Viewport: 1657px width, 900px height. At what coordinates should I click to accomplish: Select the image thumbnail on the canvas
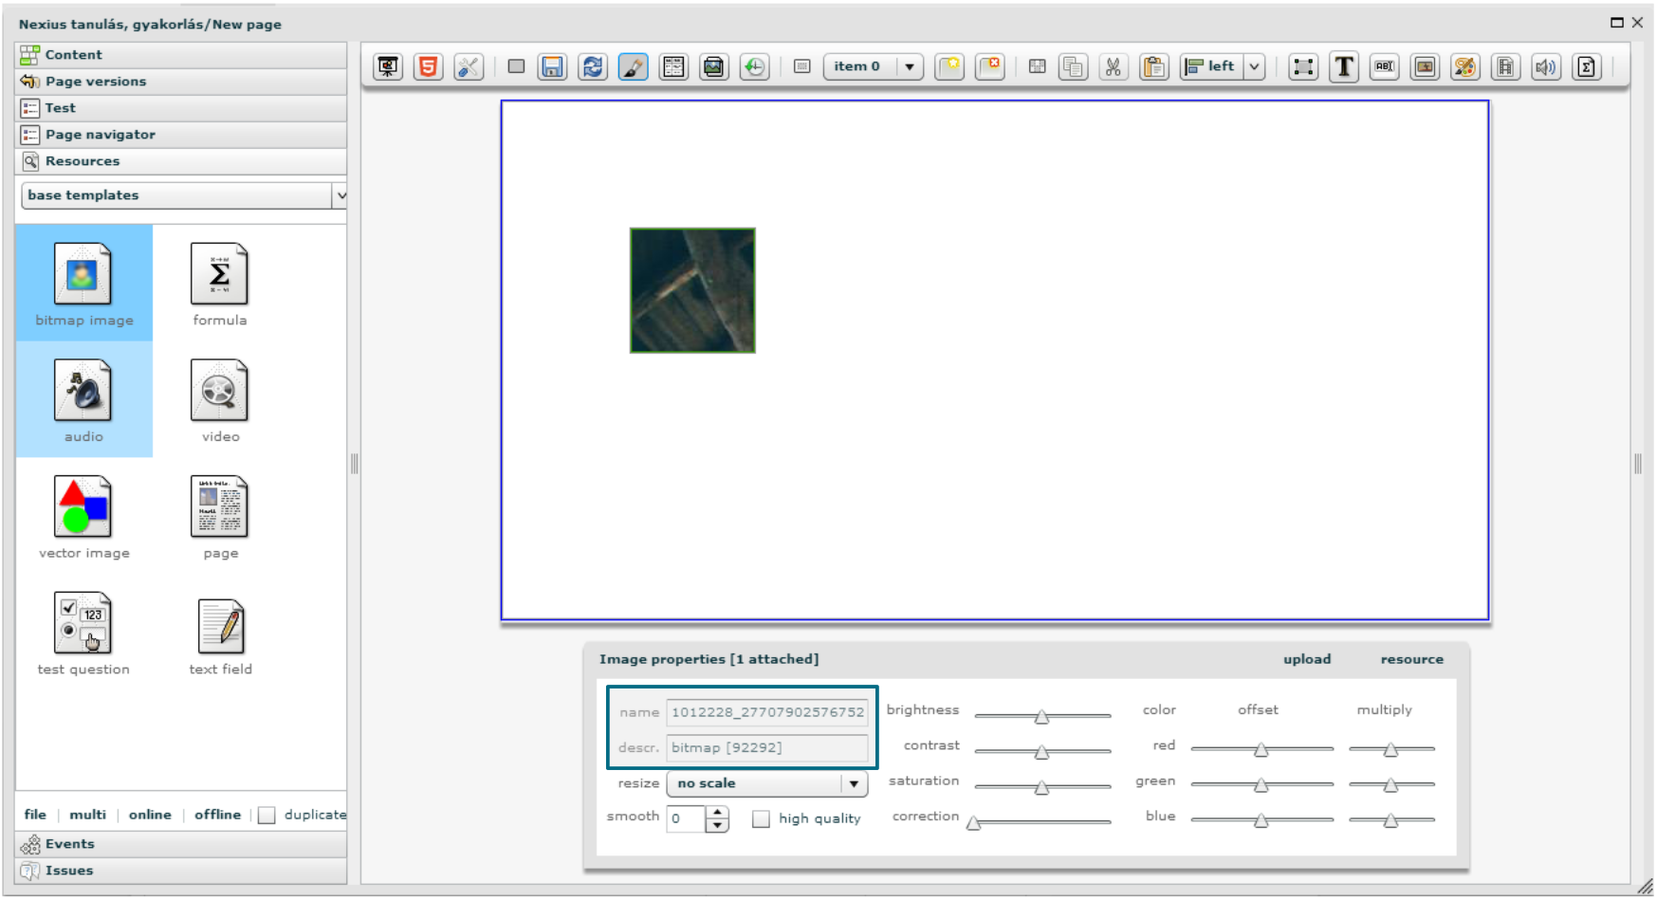point(692,290)
